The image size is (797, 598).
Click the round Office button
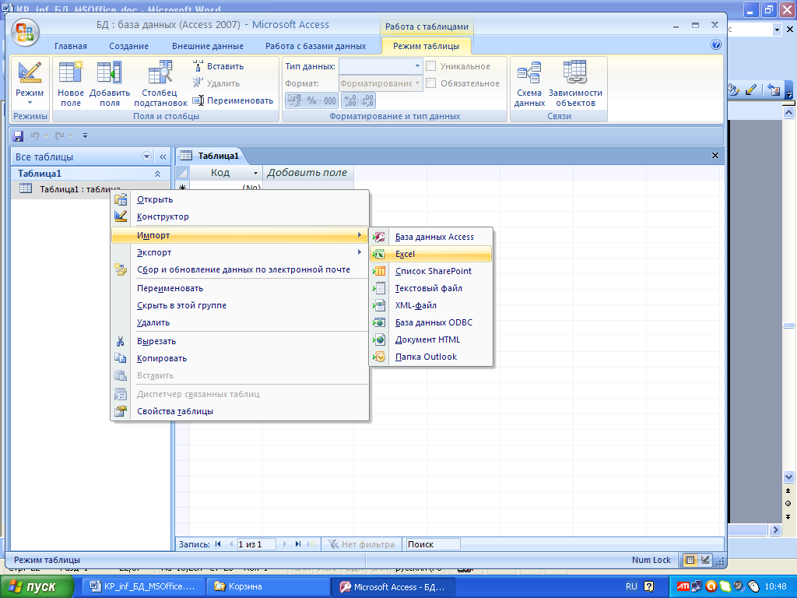[25, 33]
